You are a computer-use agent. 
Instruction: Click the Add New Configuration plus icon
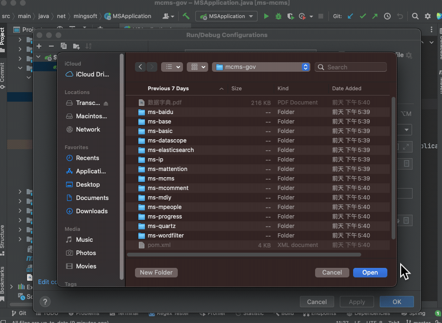click(x=39, y=46)
